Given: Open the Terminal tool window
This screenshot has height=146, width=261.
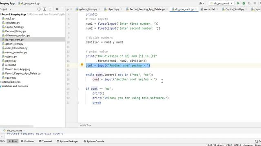Looking at the screenshot, I should tap(45, 141).
